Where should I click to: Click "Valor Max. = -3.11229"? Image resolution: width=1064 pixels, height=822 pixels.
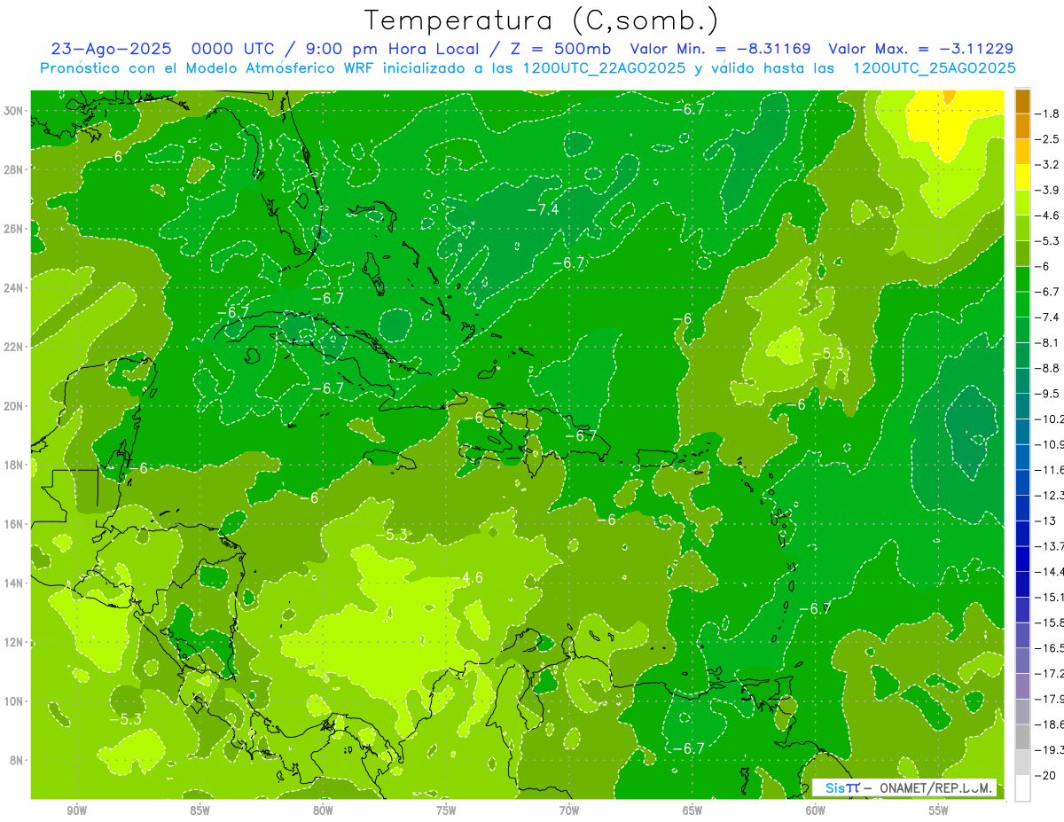[x=920, y=49]
